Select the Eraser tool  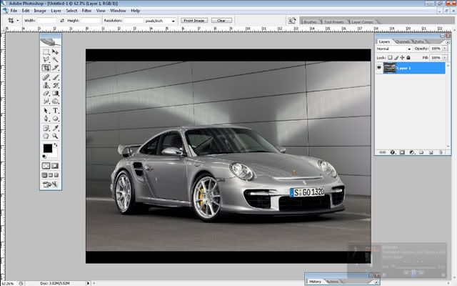tap(46, 93)
